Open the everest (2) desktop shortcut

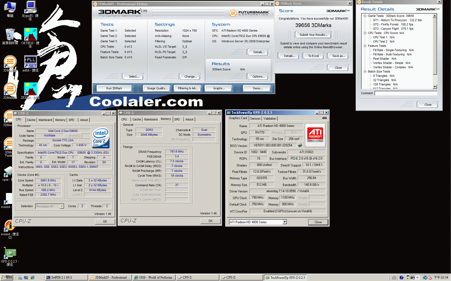(x=10, y=230)
